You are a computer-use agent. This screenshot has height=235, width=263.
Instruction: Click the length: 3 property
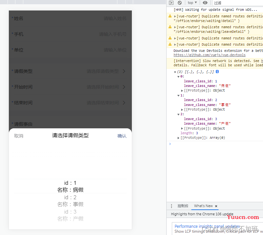coord(189,133)
